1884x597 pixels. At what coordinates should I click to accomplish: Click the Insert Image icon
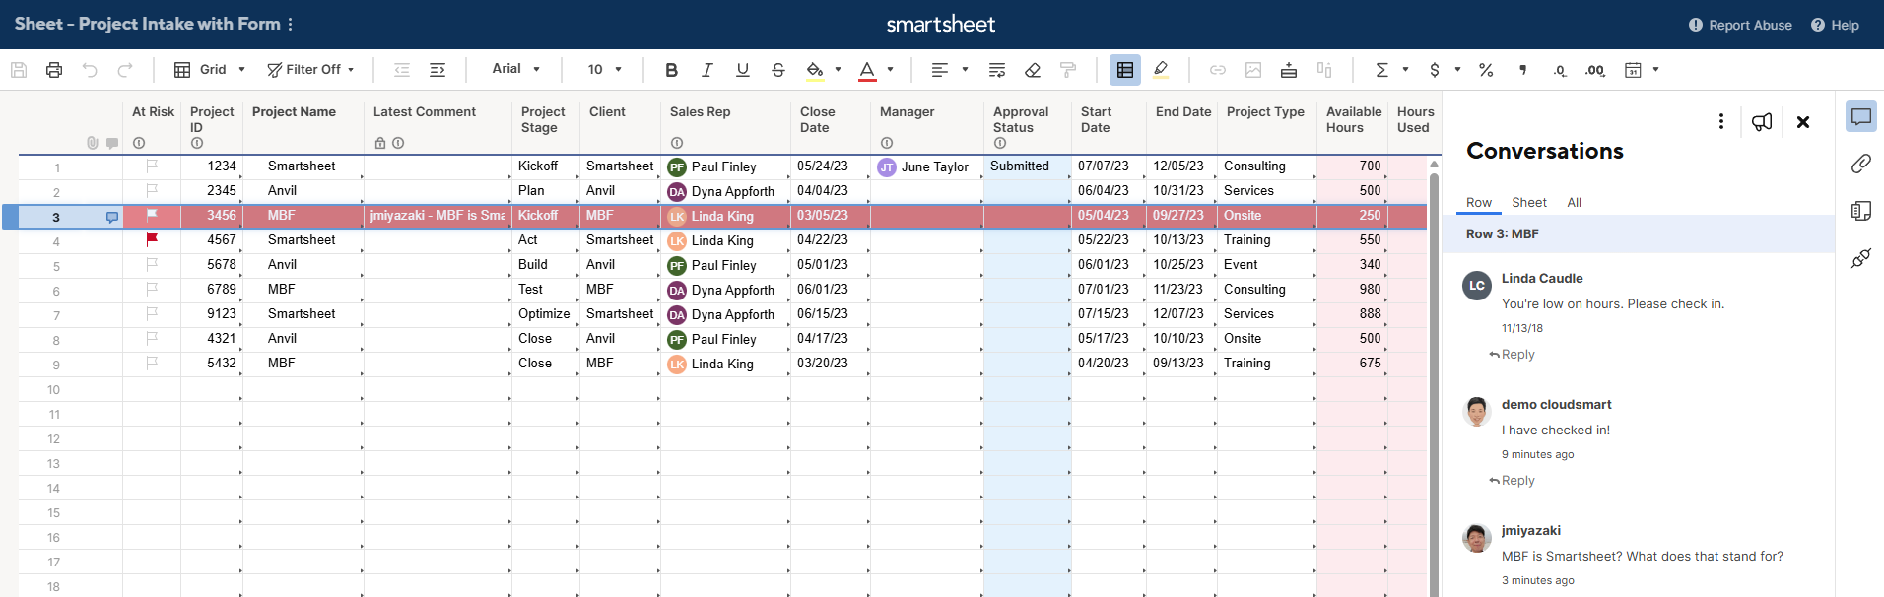[x=1253, y=70]
